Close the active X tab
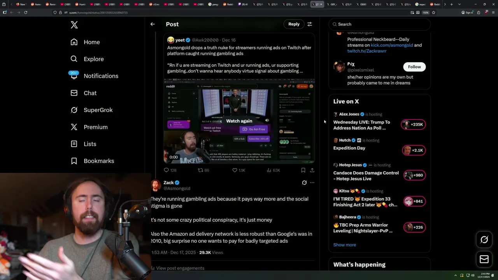This screenshot has height=280, width=498. 321,4
